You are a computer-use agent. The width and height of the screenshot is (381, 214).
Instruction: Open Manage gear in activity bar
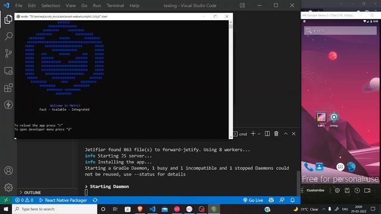click(8, 187)
